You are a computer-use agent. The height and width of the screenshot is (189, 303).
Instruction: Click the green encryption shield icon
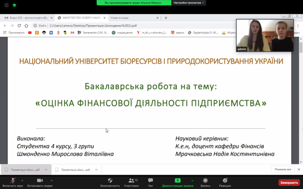coord(14,5)
